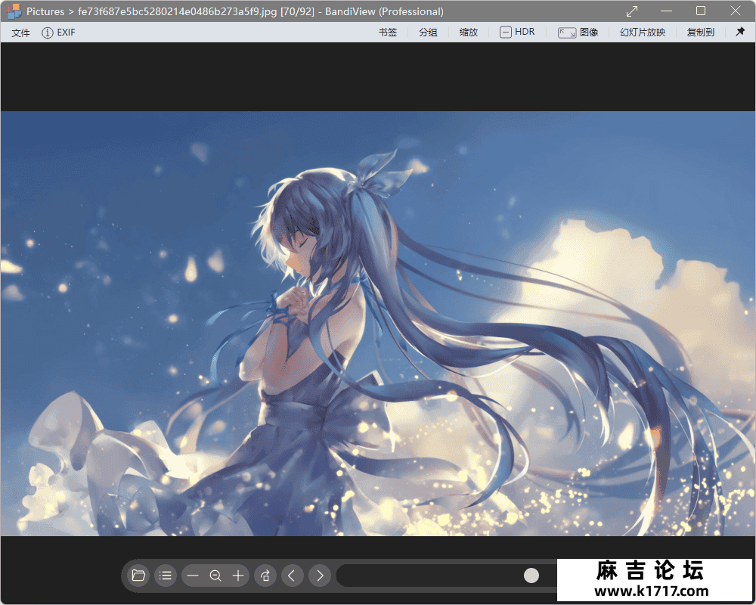
Task: Open the 缩放 zoom menu
Action: click(x=469, y=33)
